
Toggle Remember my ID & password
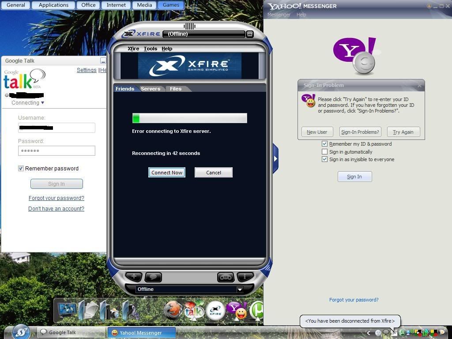(x=324, y=143)
